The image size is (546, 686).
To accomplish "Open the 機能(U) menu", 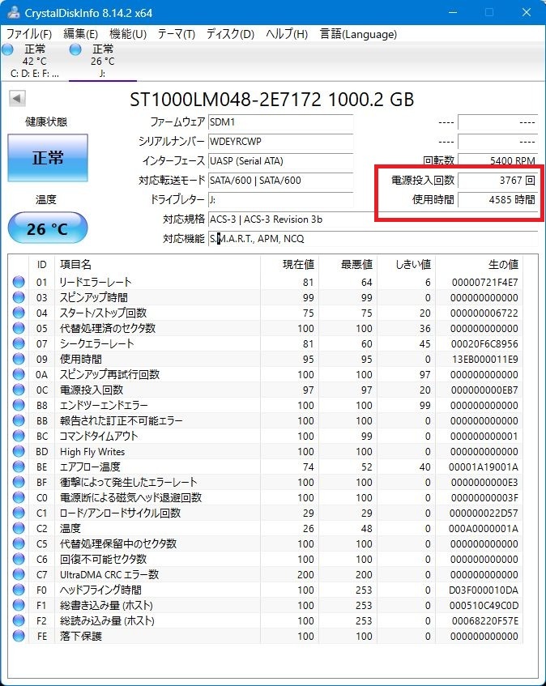I will [x=128, y=34].
